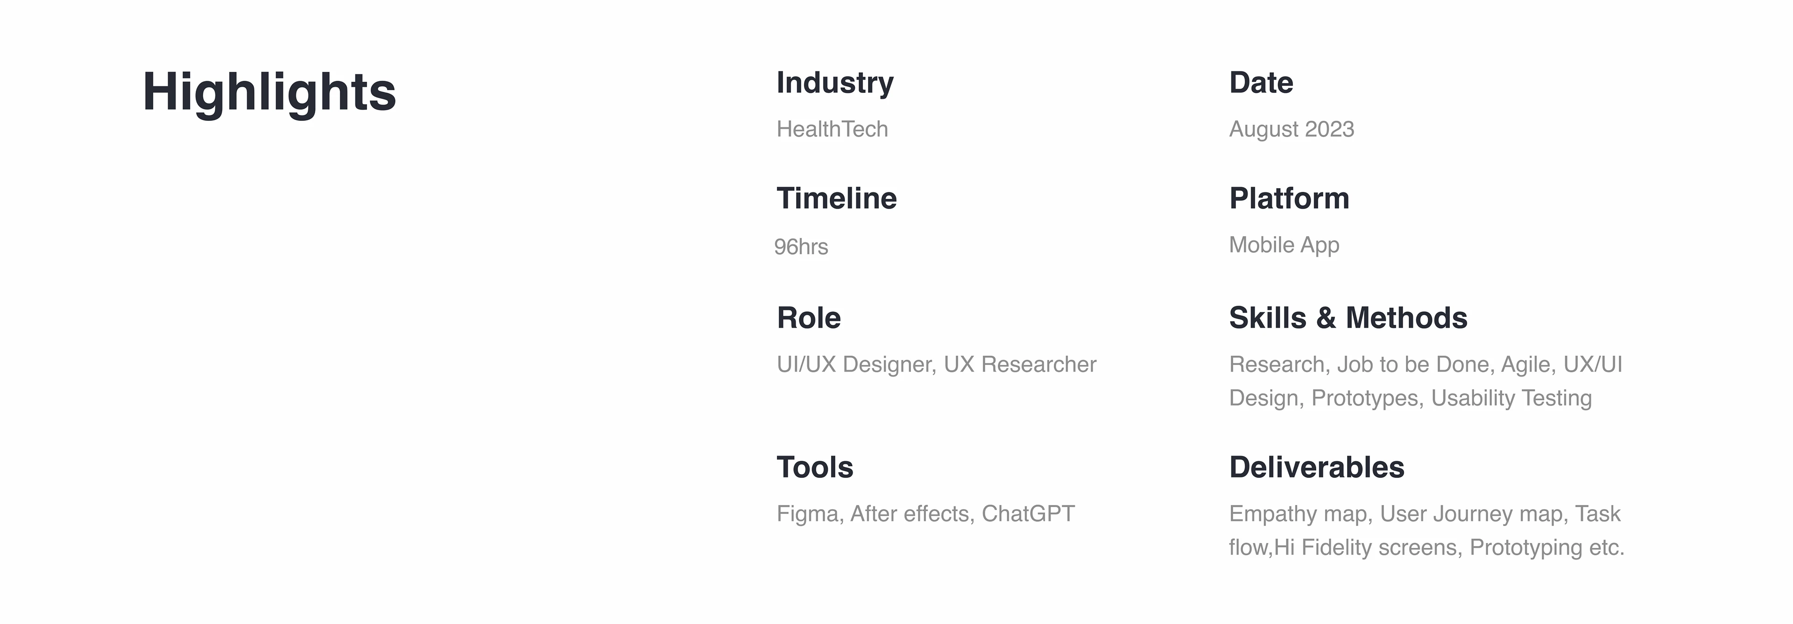Click the 96hrs value

pos(801,247)
